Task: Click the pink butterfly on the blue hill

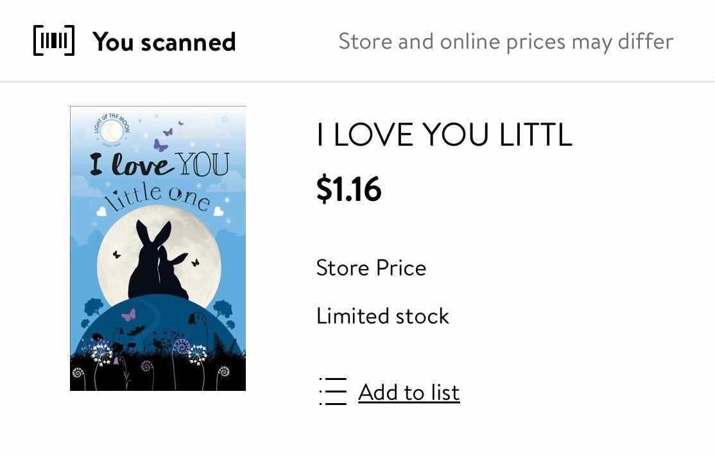Action: 129,315
